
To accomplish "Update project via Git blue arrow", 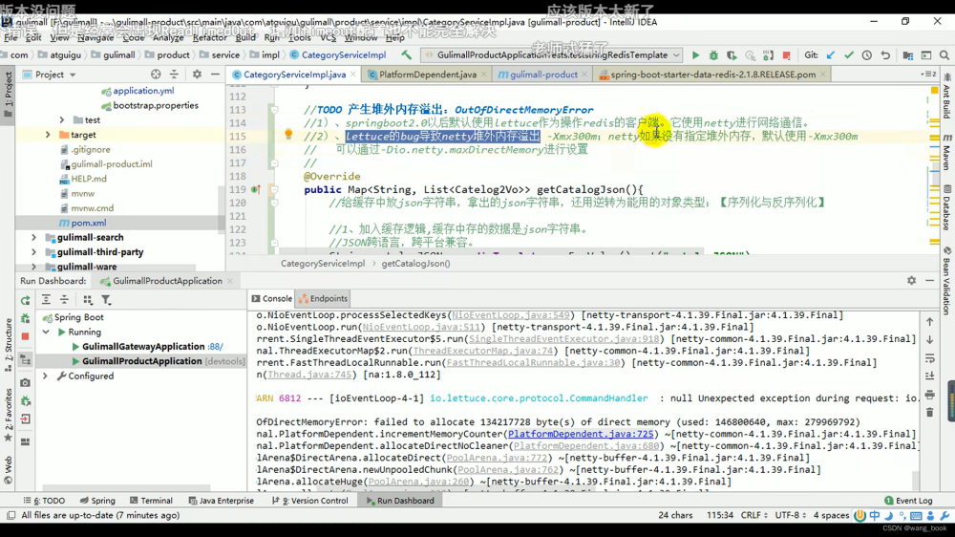I will [830, 54].
